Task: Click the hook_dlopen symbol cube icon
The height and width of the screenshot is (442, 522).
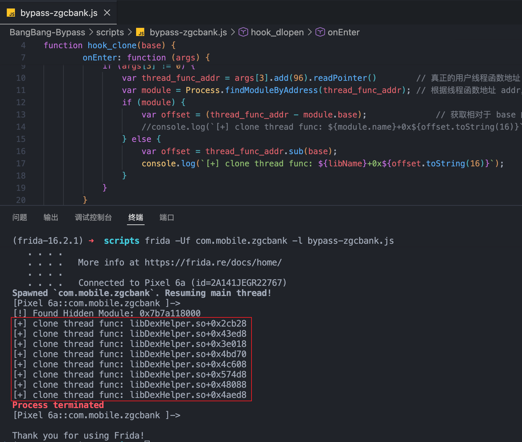Action: 243,32
